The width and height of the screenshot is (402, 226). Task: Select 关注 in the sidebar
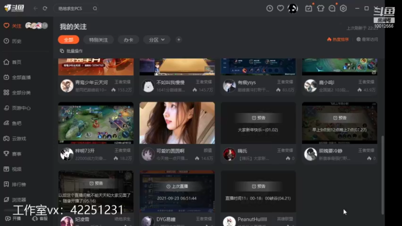coord(12,26)
